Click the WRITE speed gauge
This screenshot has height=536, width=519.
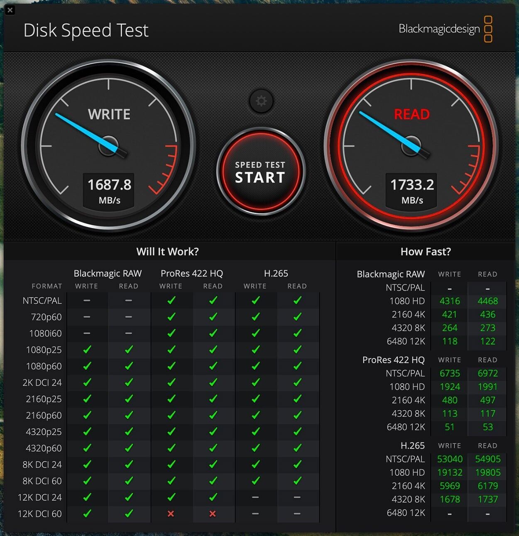[108, 146]
